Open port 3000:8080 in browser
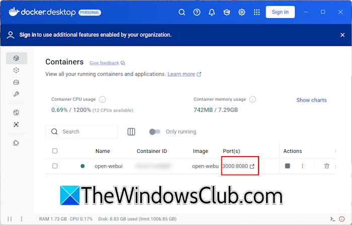Image resolution: width=352 pixels, height=225 pixels. (238, 166)
